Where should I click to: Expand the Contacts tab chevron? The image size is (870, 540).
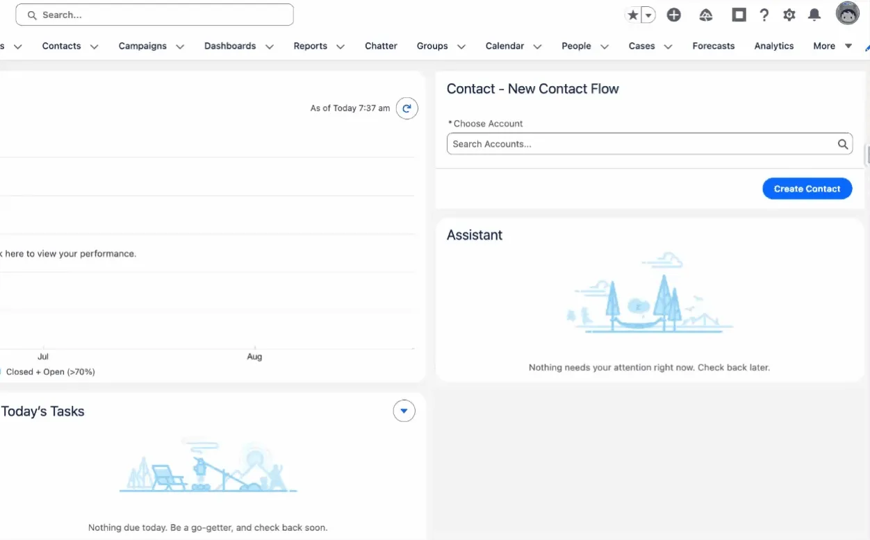95,47
